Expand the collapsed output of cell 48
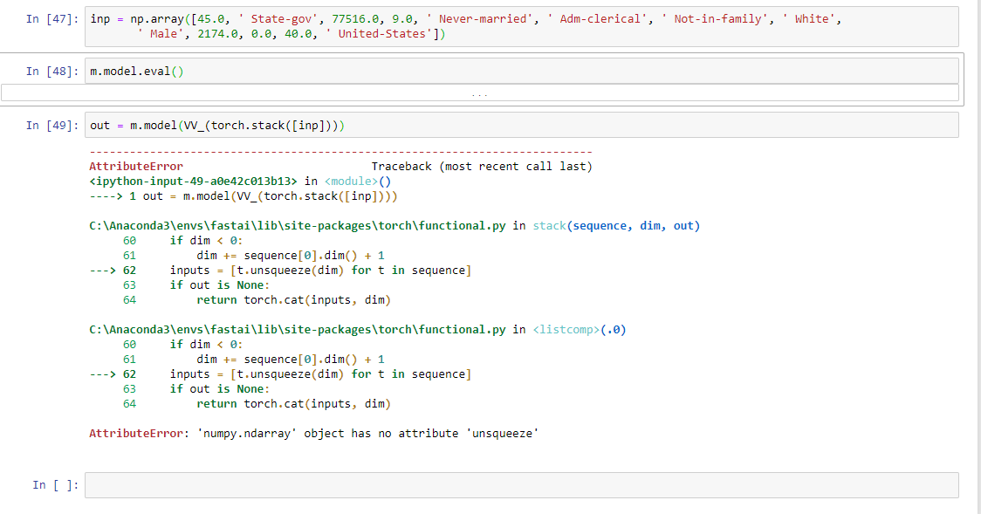 (x=479, y=93)
